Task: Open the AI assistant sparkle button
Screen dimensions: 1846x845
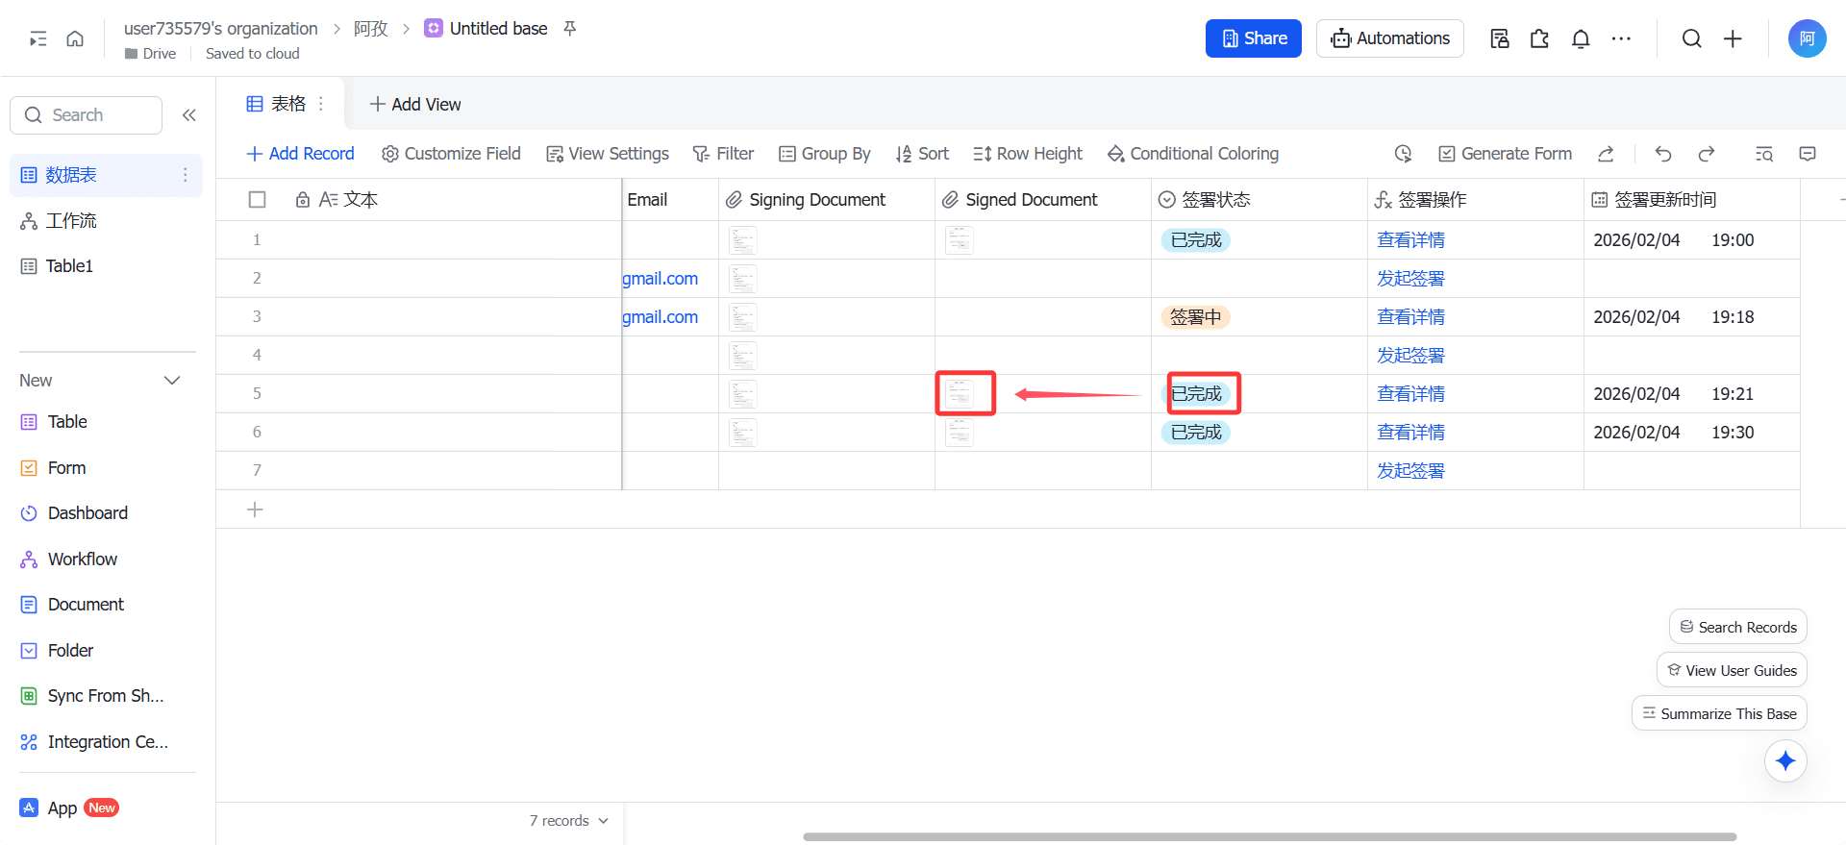Action: pyautogui.click(x=1785, y=761)
